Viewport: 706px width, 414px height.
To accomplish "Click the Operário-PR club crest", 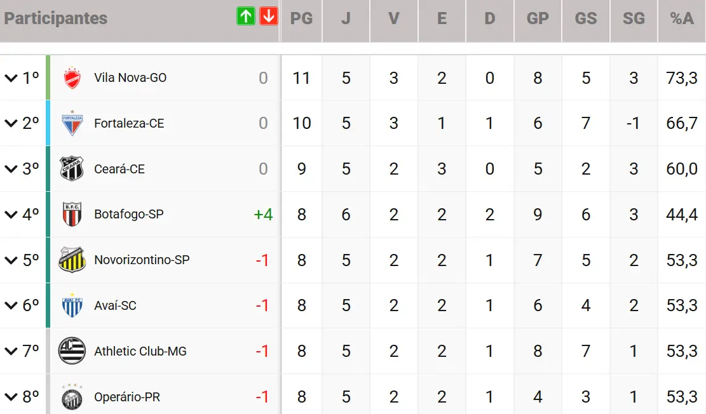I will pyautogui.click(x=72, y=397).
